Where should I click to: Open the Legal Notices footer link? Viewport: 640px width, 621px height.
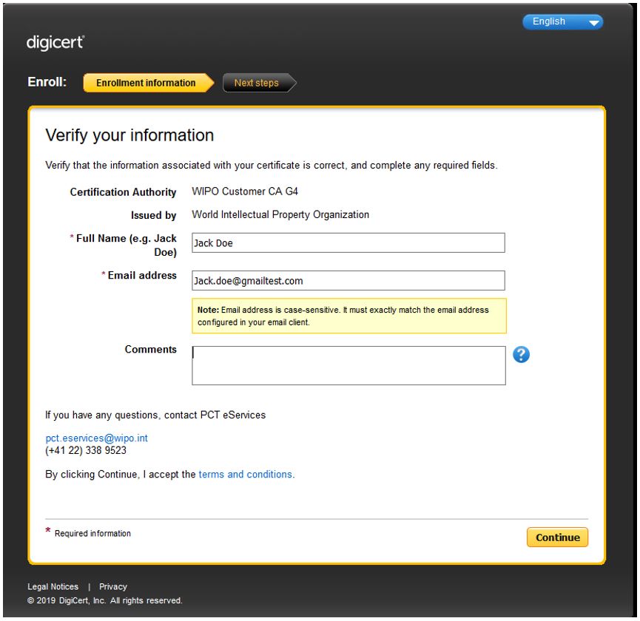tap(53, 587)
